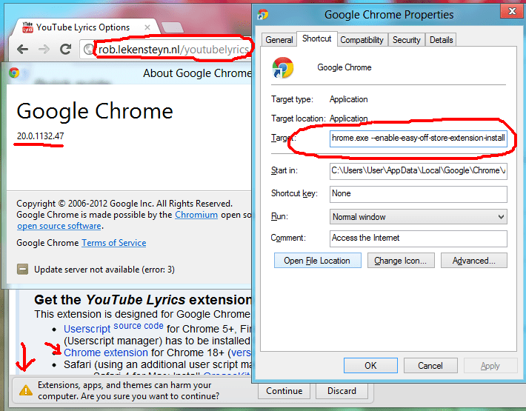Viewport: 526px width, 411px height.
Task: Click the warning icon in download bar
Action: point(26,390)
